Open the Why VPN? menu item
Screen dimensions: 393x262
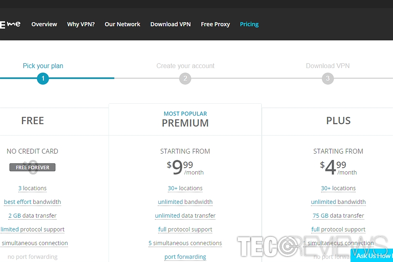tap(81, 24)
